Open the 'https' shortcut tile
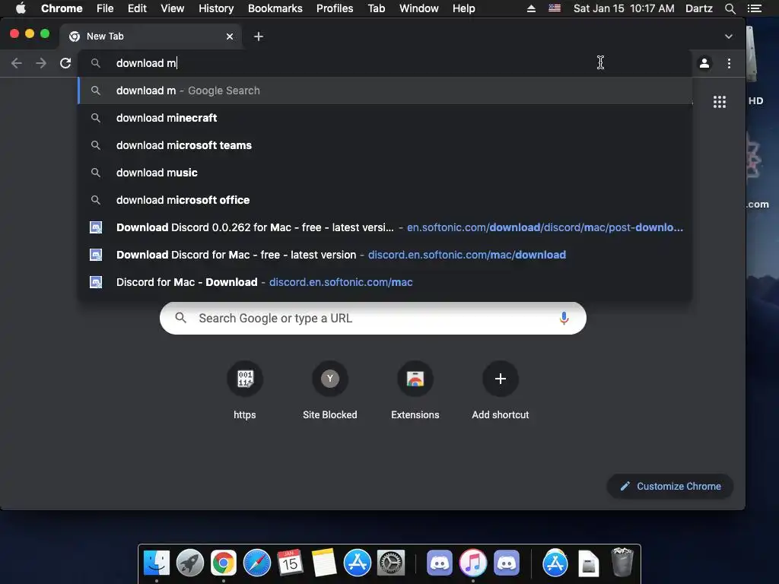 tap(245, 390)
